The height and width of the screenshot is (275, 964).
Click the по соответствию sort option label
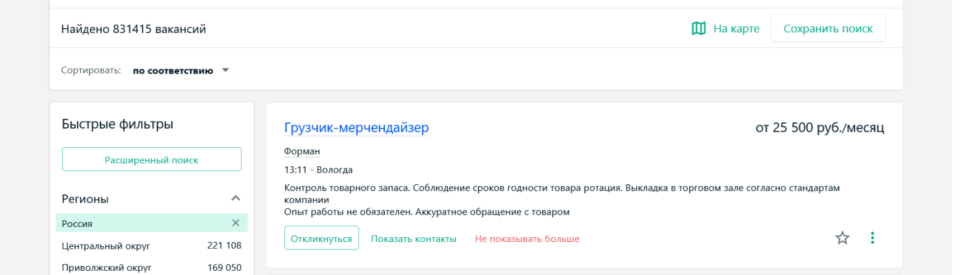[173, 70]
